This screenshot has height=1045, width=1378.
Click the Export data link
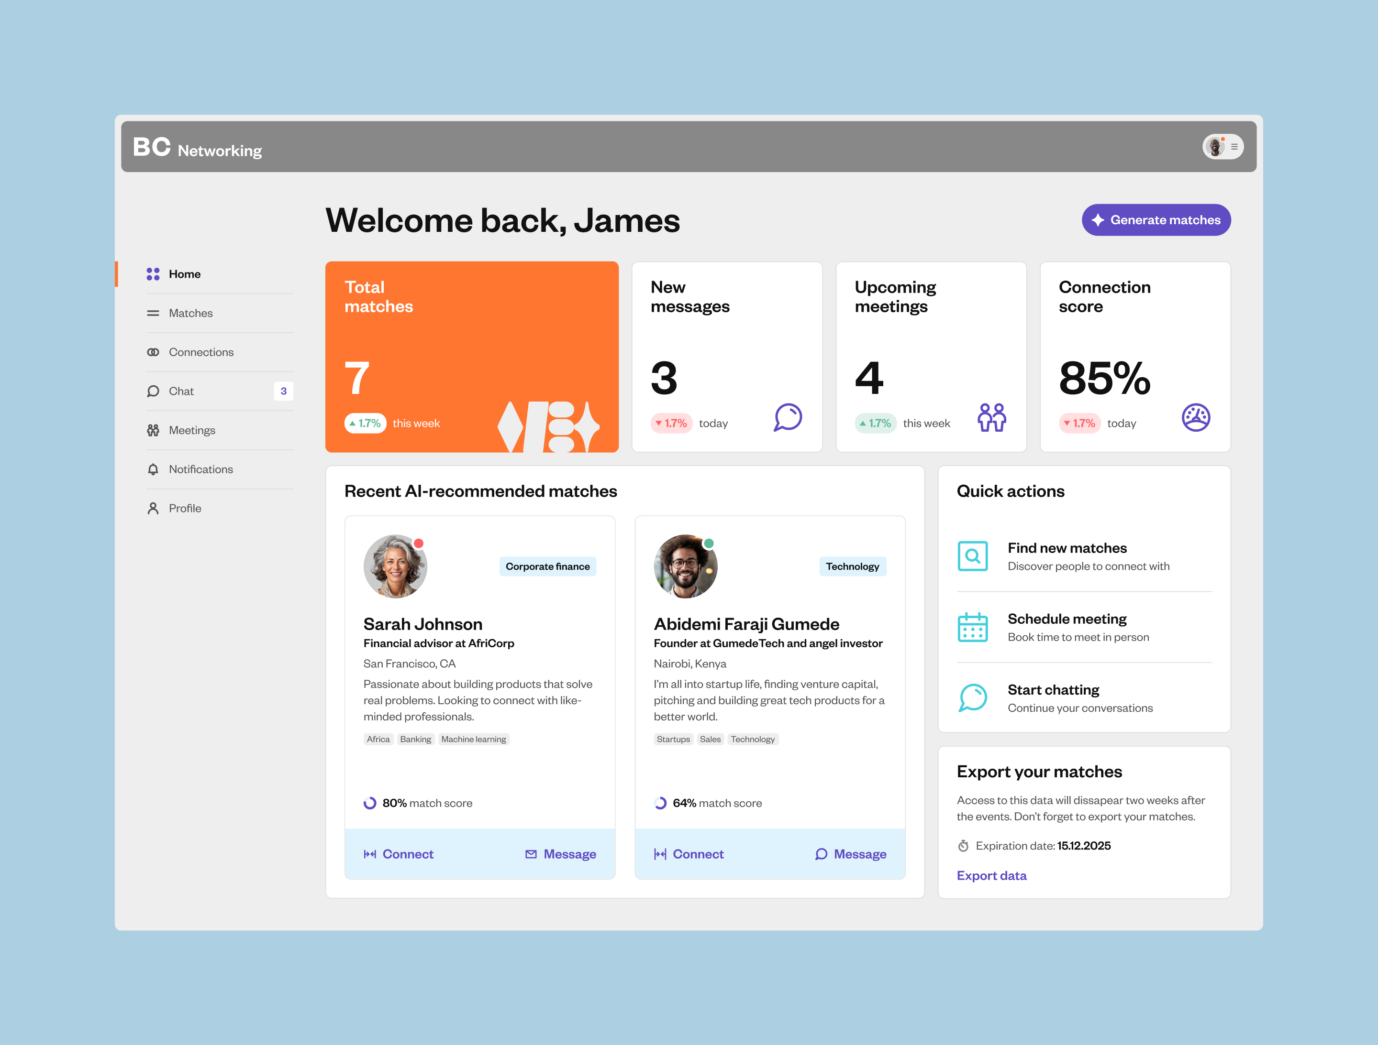[991, 876]
